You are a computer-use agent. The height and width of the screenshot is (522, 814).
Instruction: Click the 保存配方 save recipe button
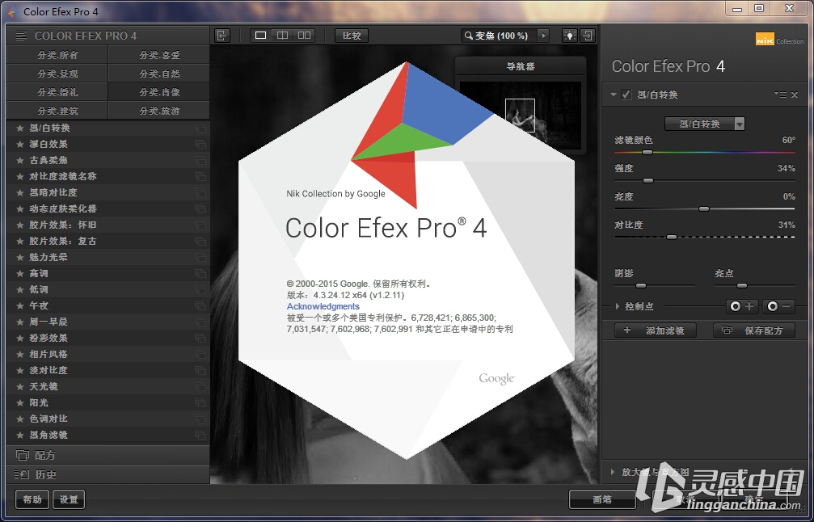[754, 330]
